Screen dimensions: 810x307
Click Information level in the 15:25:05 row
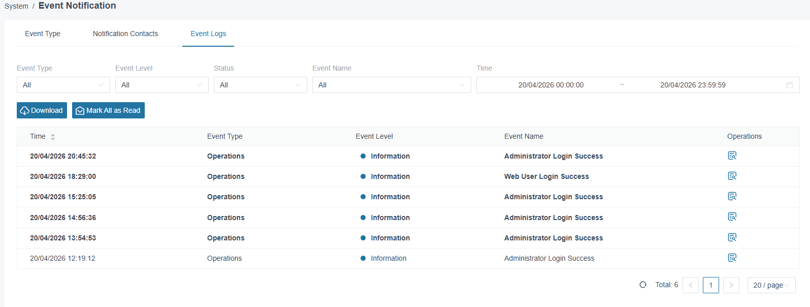(390, 197)
